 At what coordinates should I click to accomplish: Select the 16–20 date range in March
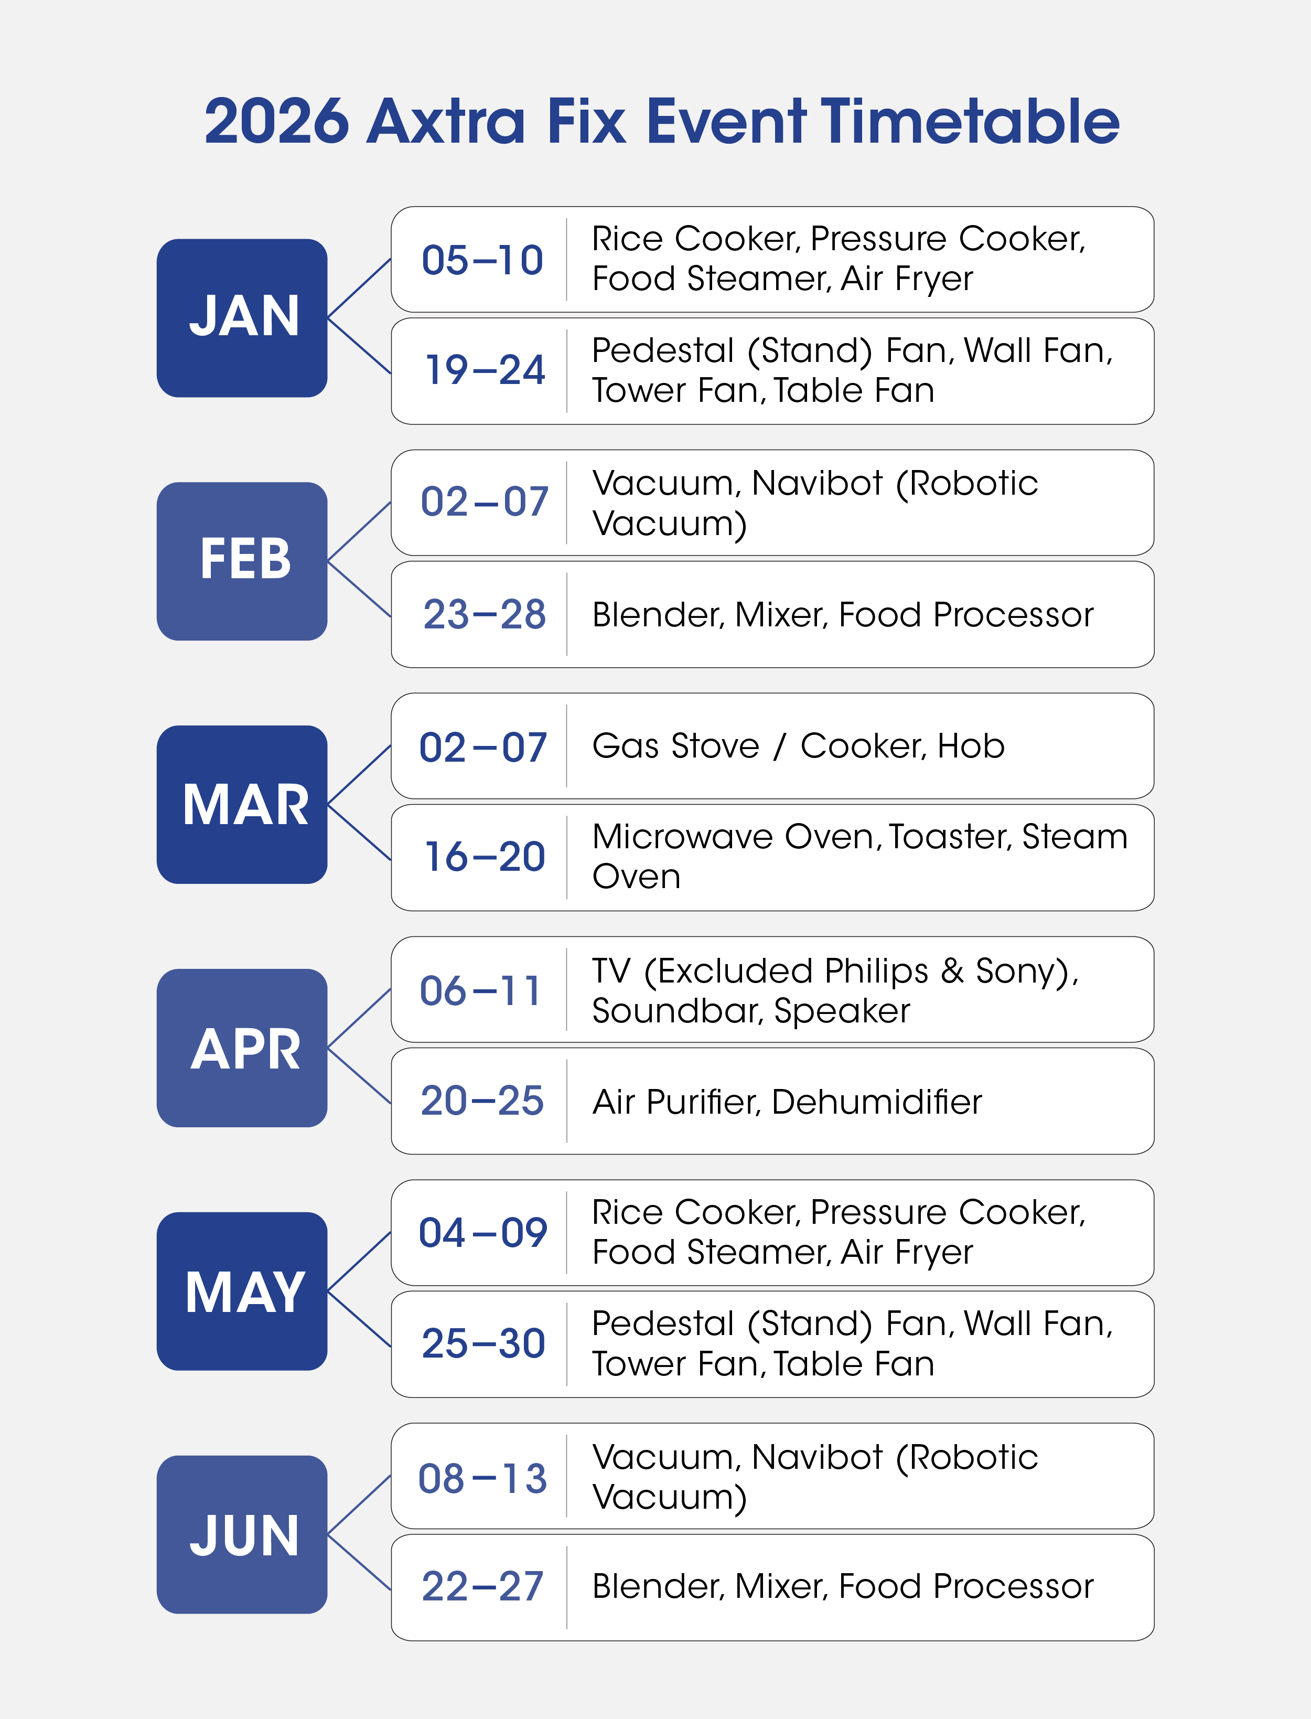click(485, 857)
